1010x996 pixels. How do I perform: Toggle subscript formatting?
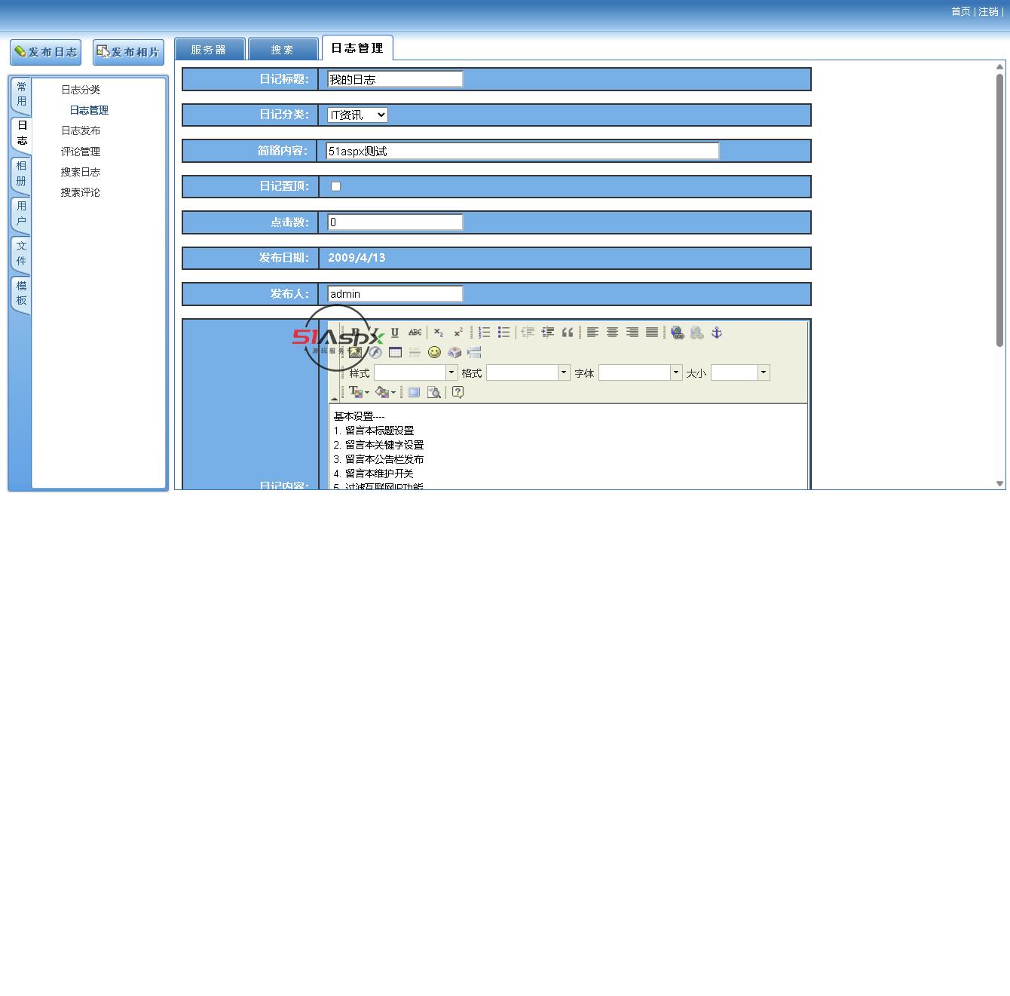tap(439, 333)
